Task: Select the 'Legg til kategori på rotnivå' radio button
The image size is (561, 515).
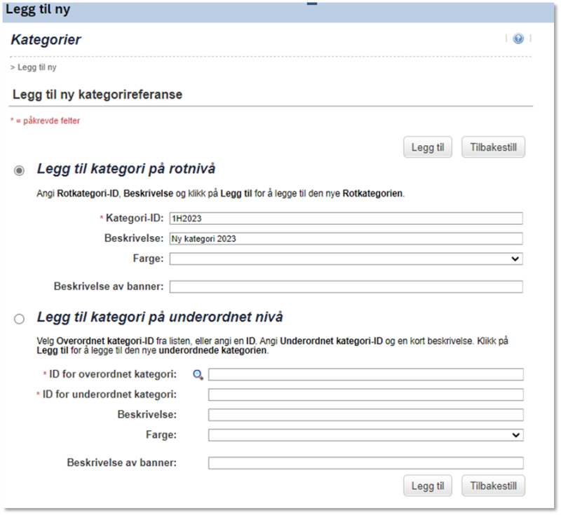Action: point(20,170)
